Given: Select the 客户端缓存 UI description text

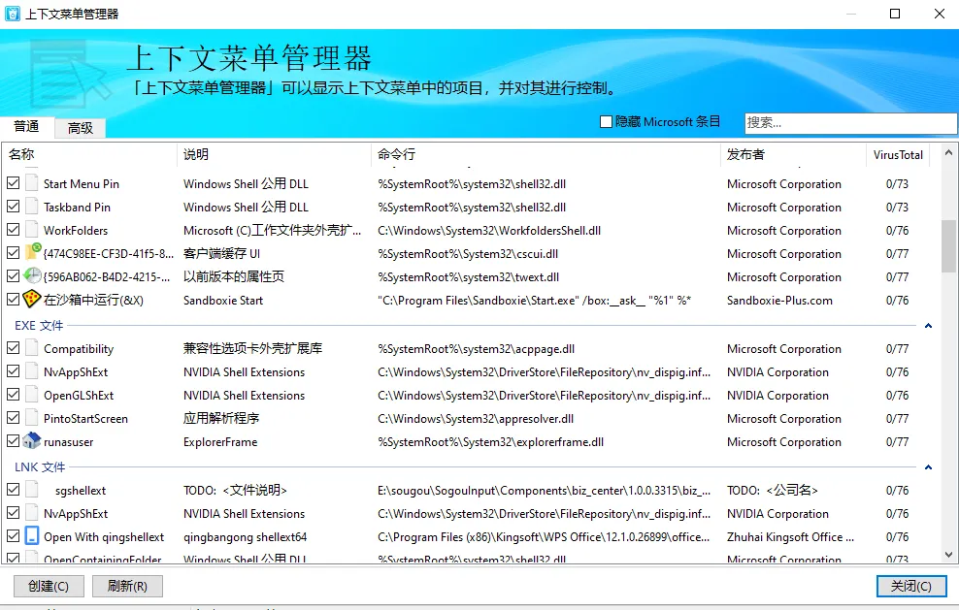Looking at the screenshot, I should click(x=221, y=254).
